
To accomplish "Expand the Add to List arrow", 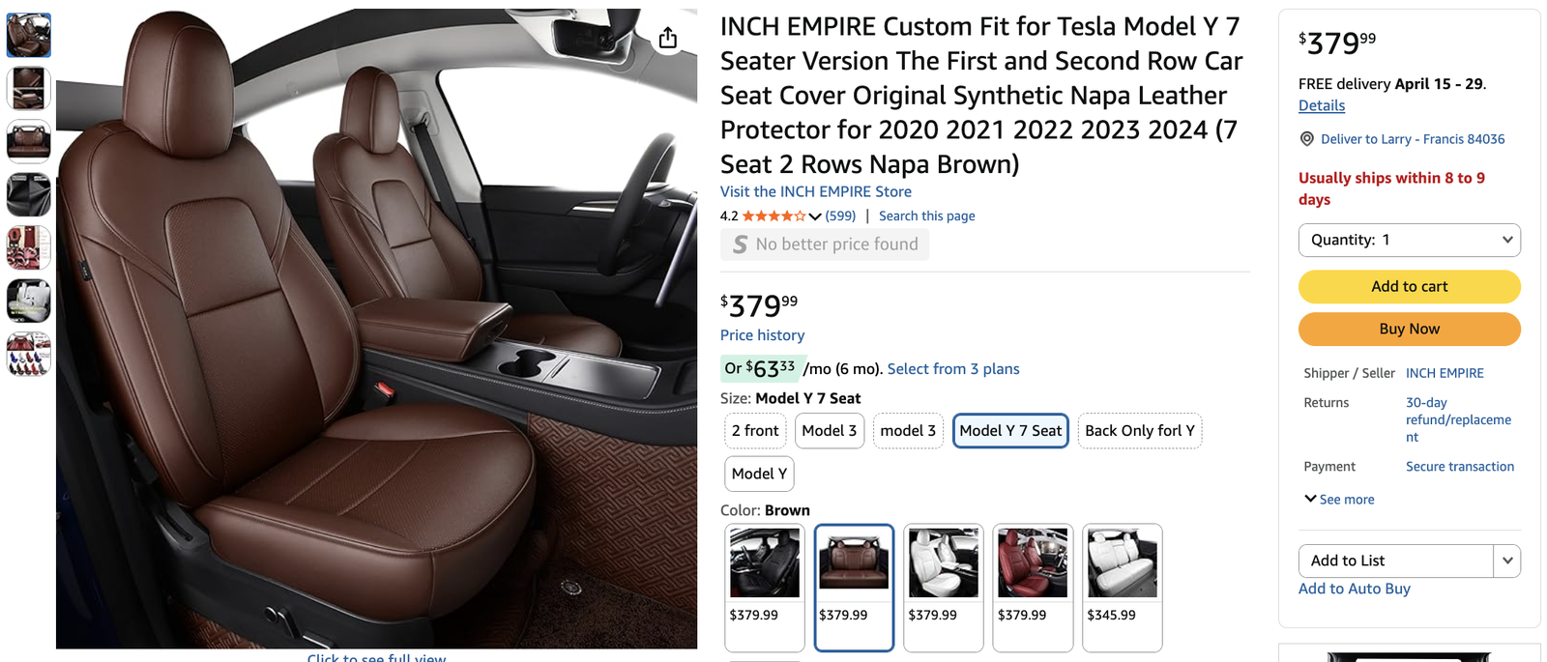I will click(1507, 561).
